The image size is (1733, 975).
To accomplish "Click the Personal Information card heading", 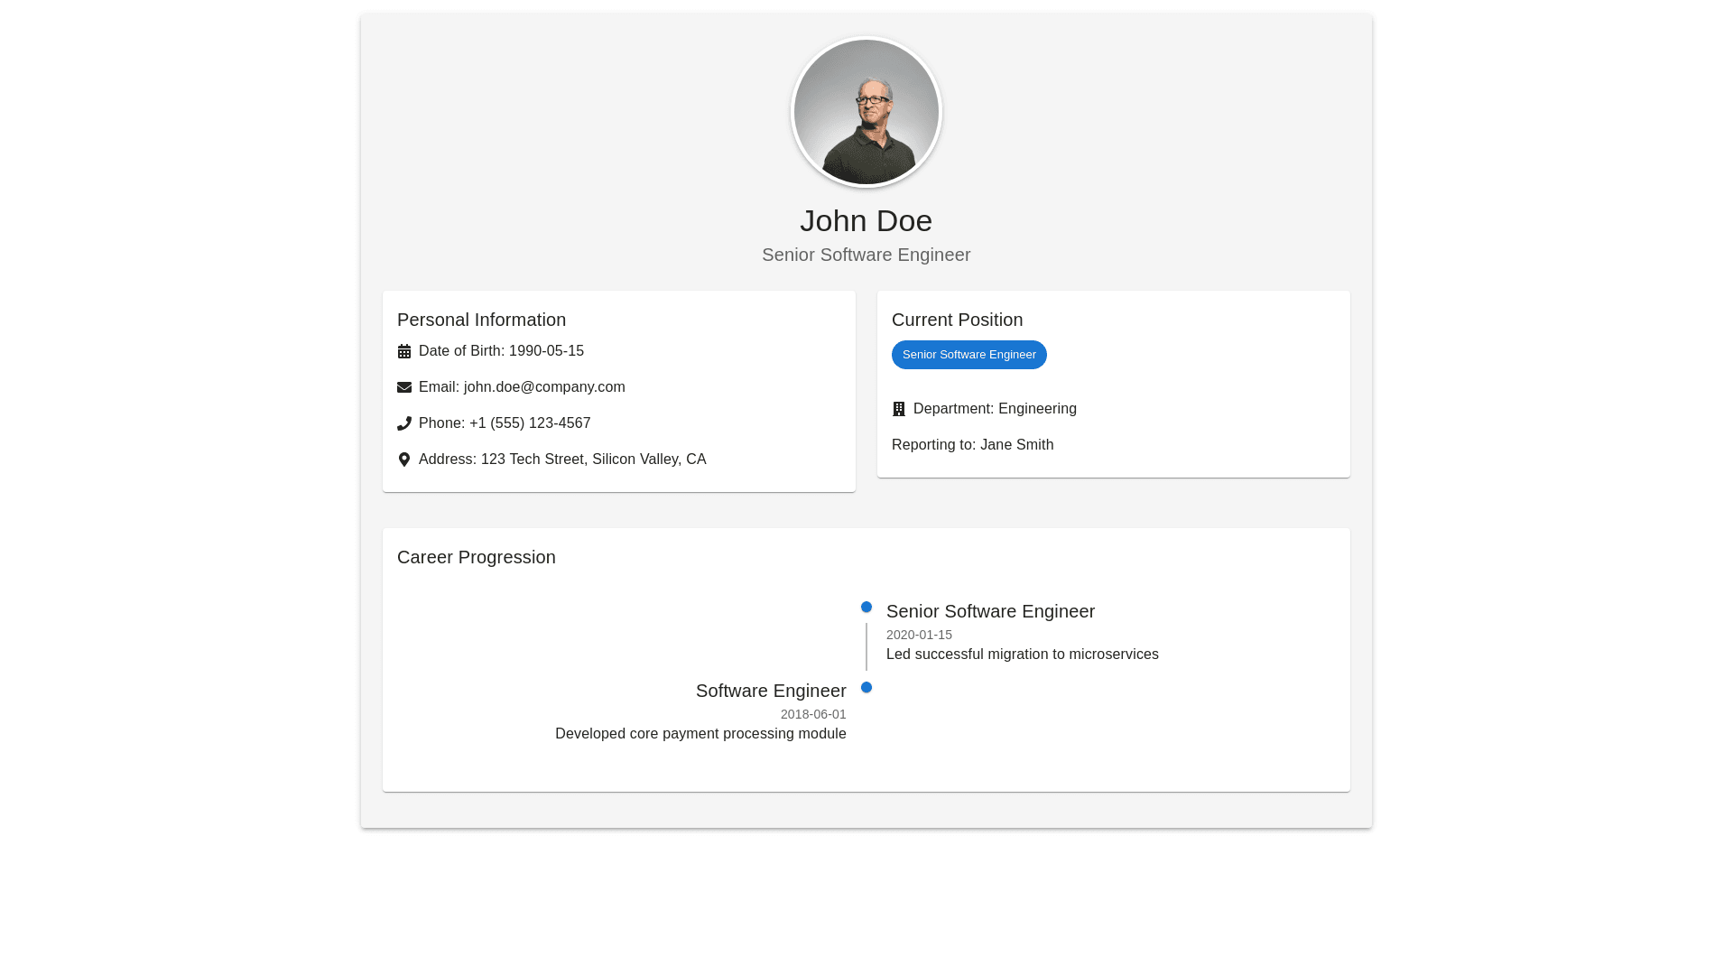I will click(481, 320).
